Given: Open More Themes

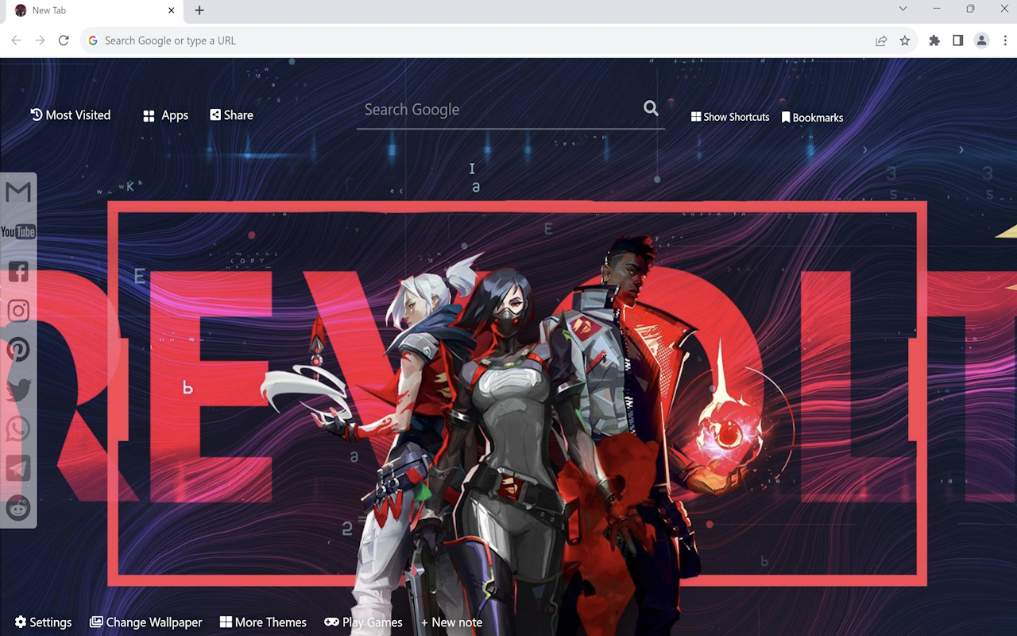Looking at the screenshot, I should click(x=263, y=622).
